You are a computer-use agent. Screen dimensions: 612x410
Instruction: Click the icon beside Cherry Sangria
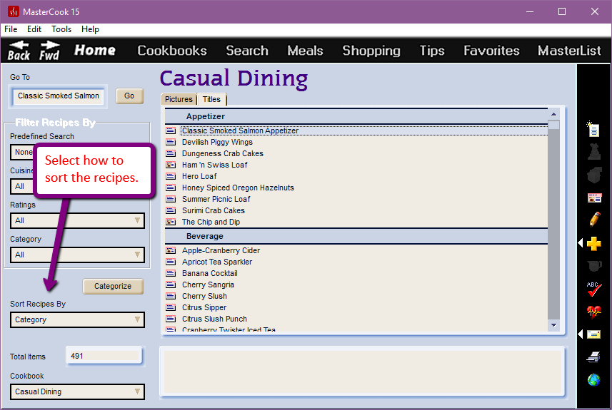click(x=171, y=285)
